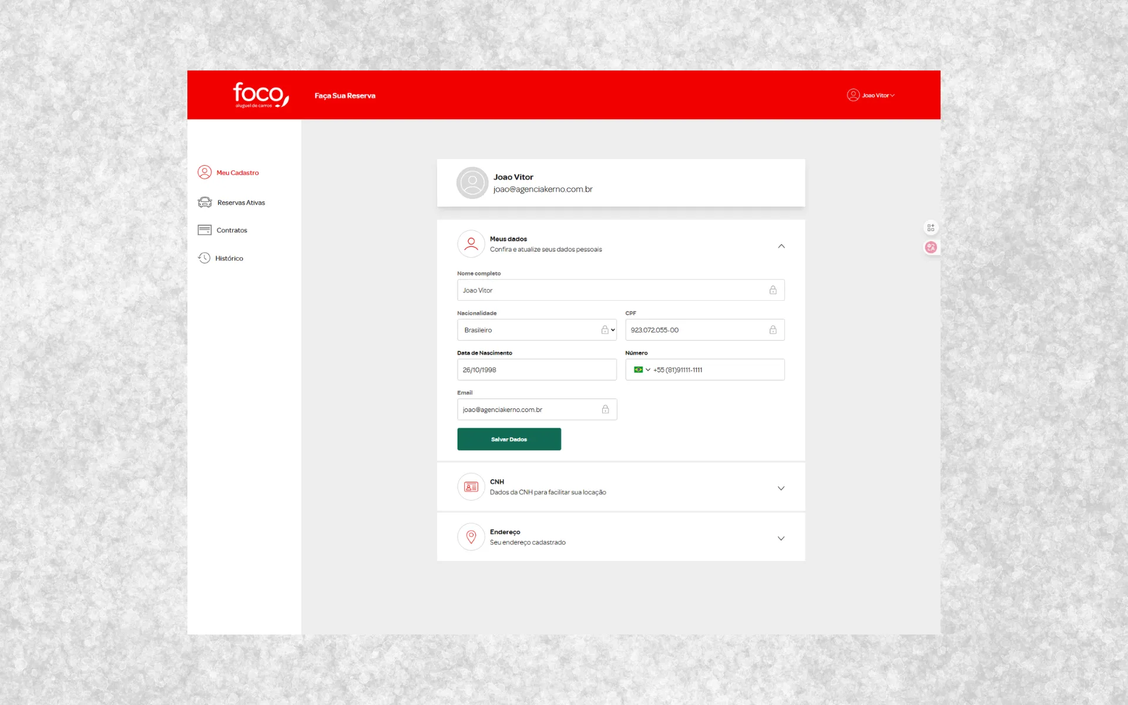Click the CNH license card icon
This screenshot has height=705, width=1128.
point(471,486)
